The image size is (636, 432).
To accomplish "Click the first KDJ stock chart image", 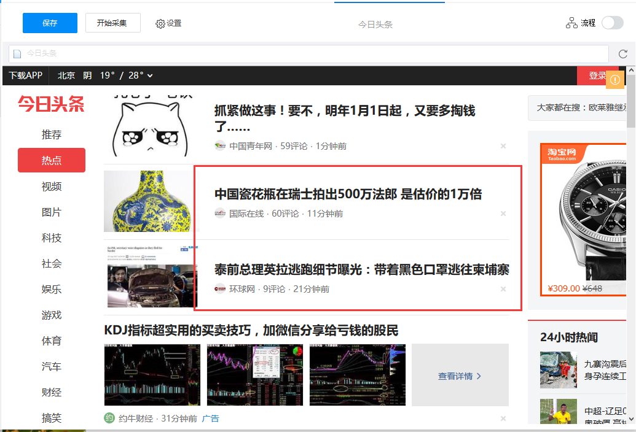I will tap(152, 375).
